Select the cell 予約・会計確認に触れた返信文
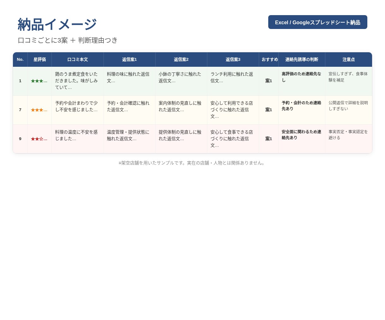This screenshot has width=385, height=320. (x=129, y=110)
